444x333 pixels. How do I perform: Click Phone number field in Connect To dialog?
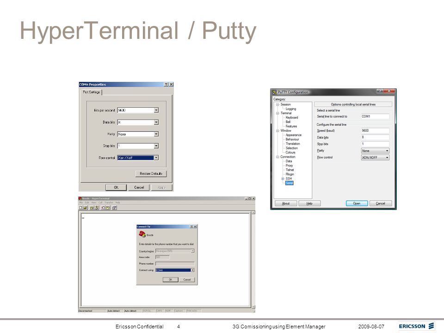click(175, 264)
